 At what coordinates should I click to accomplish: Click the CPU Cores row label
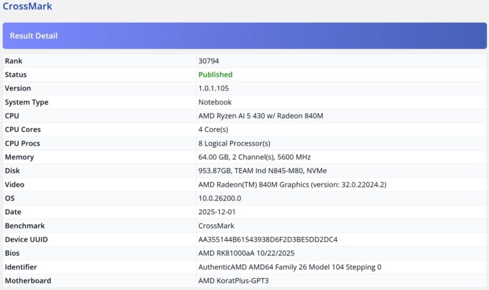pyautogui.click(x=23, y=129)
